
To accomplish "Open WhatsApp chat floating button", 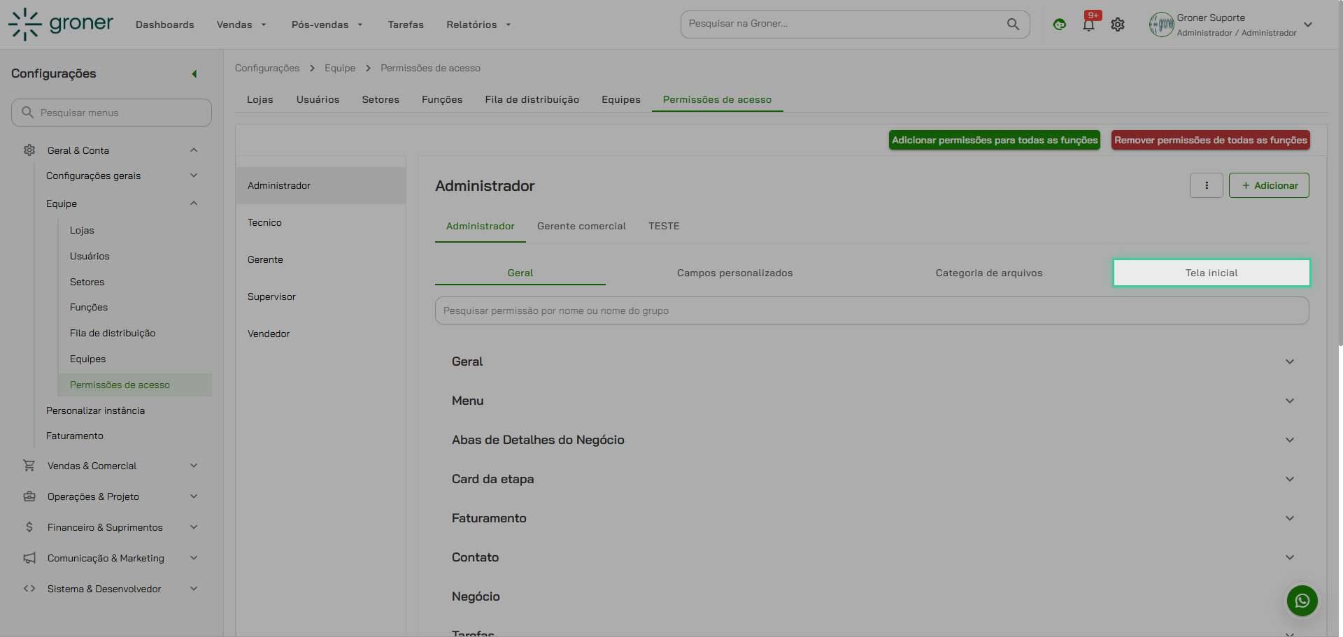I will [1302, 601].
